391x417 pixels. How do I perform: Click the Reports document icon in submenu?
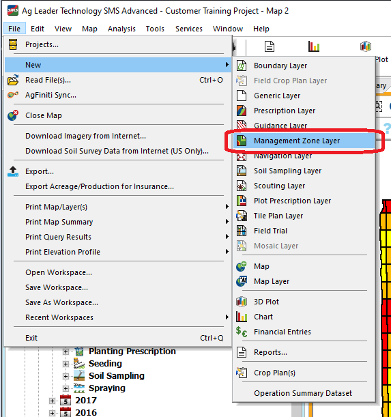[242, 352]
